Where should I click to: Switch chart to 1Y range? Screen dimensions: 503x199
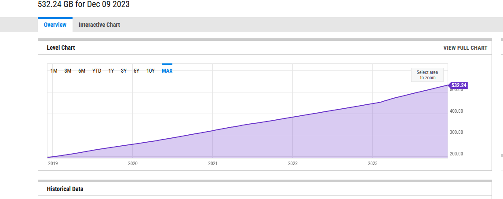click(x=111, y=71)
